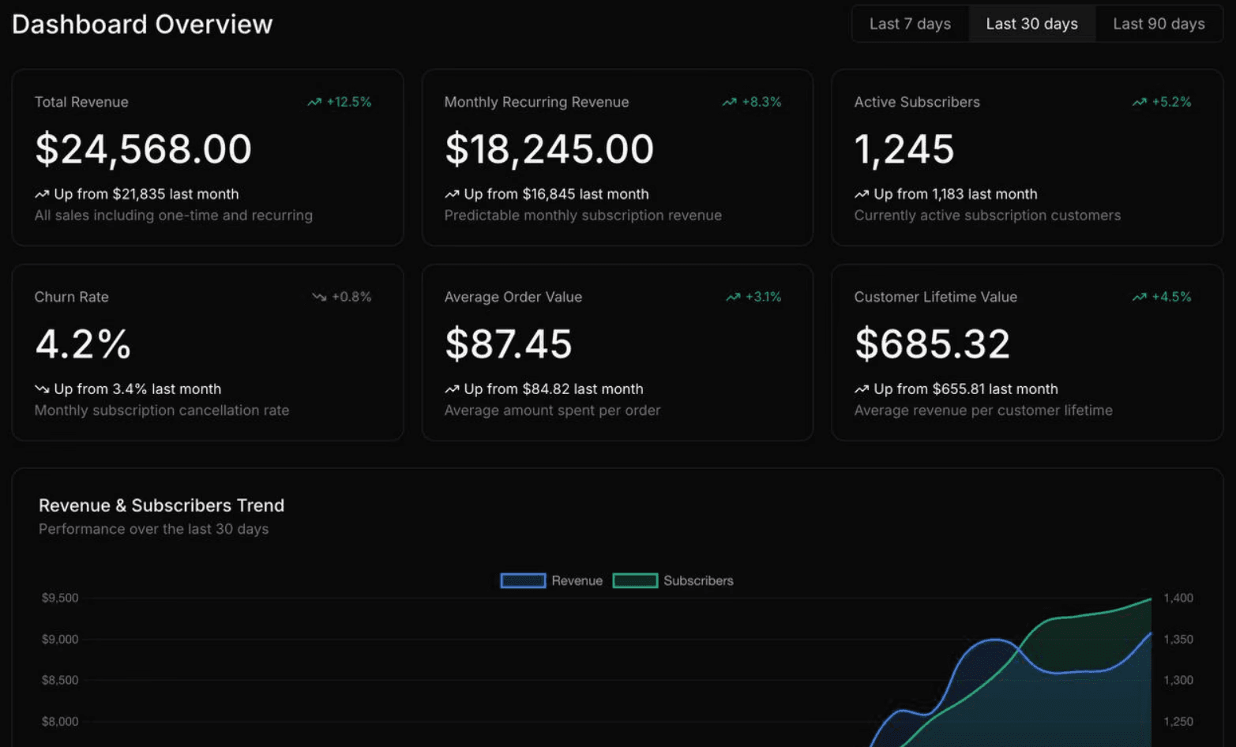1236x747 pixels.
Task: Click the Average Order Value card title
Action: (513, 297)
